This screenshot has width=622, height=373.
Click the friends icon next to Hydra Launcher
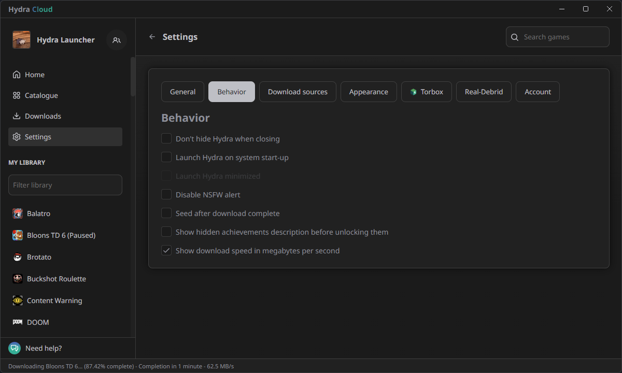pyautogui.click(x=117, y=40)
